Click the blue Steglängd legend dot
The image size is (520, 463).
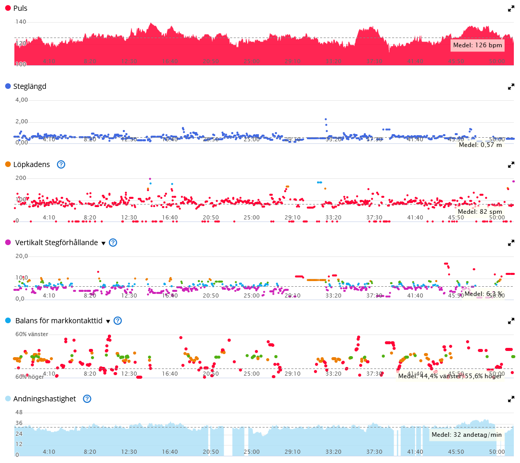(x=8, y=86)
